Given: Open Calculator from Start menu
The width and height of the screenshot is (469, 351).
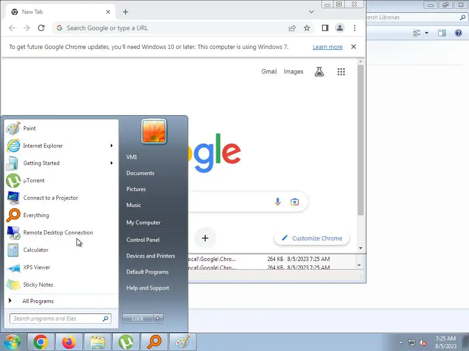Looking at the screenshot, I should pyautogui.click(x=61, y=250).
